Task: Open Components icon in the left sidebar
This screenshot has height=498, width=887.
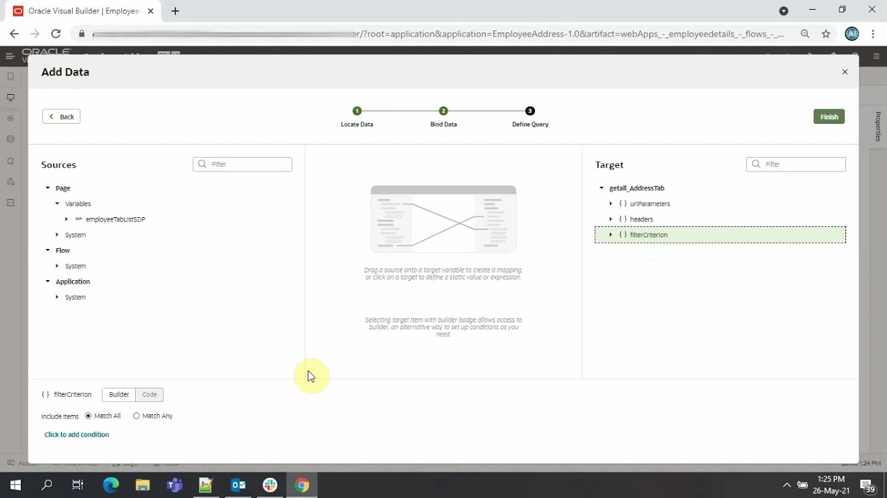Action: (10, 160)
